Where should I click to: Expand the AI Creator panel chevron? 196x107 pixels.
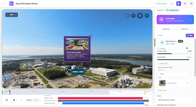(x=191, y=20)
